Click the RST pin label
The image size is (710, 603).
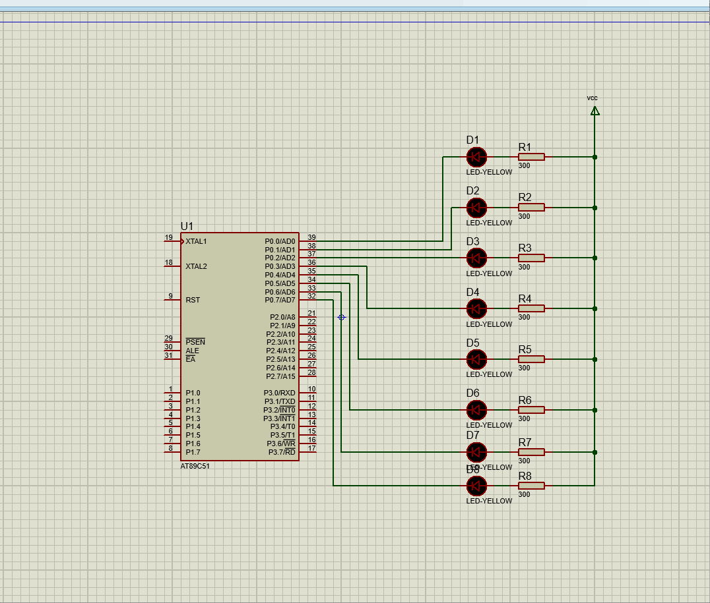tap(193, 300)
